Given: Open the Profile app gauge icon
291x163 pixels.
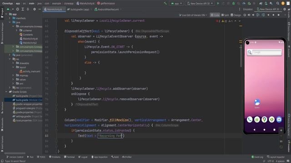Looking at the screenshot, I should click(244, 3).
